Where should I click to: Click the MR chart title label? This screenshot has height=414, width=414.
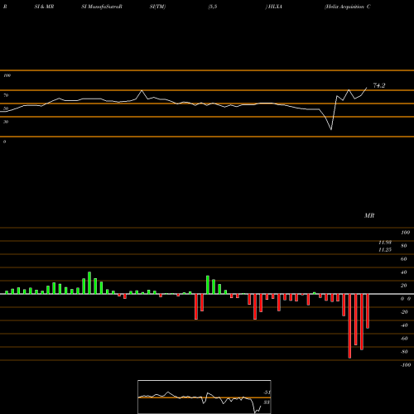pyautogui.click(x=369, y=215)
